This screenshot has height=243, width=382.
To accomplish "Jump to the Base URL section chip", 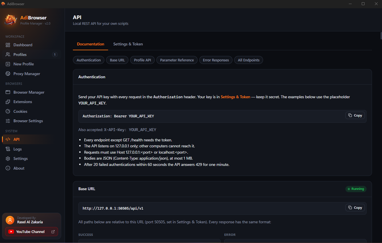I will click(117, 60).
